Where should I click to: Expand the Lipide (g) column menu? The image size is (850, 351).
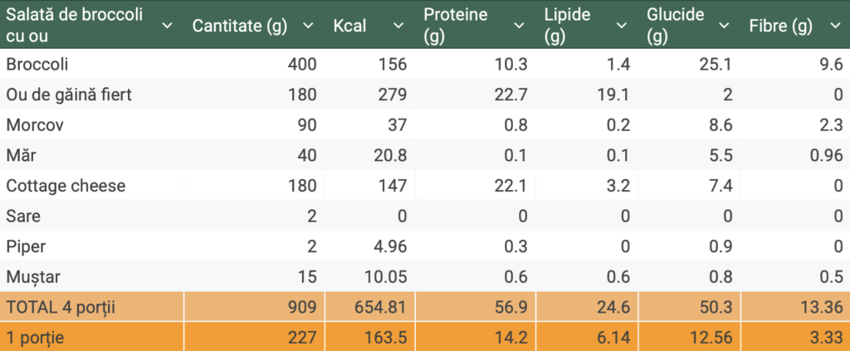click(622, 25)
